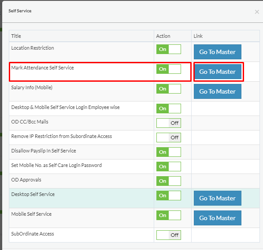Toggle the Location Restriction switch
Image resolution: width=263 pixels, height=250 pixels.
(169, 49)
